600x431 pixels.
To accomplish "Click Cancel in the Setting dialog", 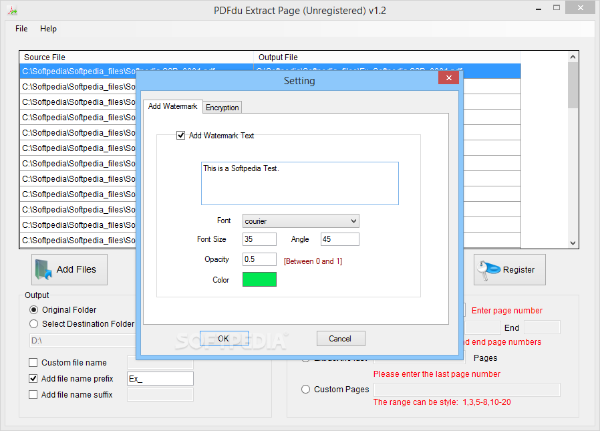I will 341,338.
